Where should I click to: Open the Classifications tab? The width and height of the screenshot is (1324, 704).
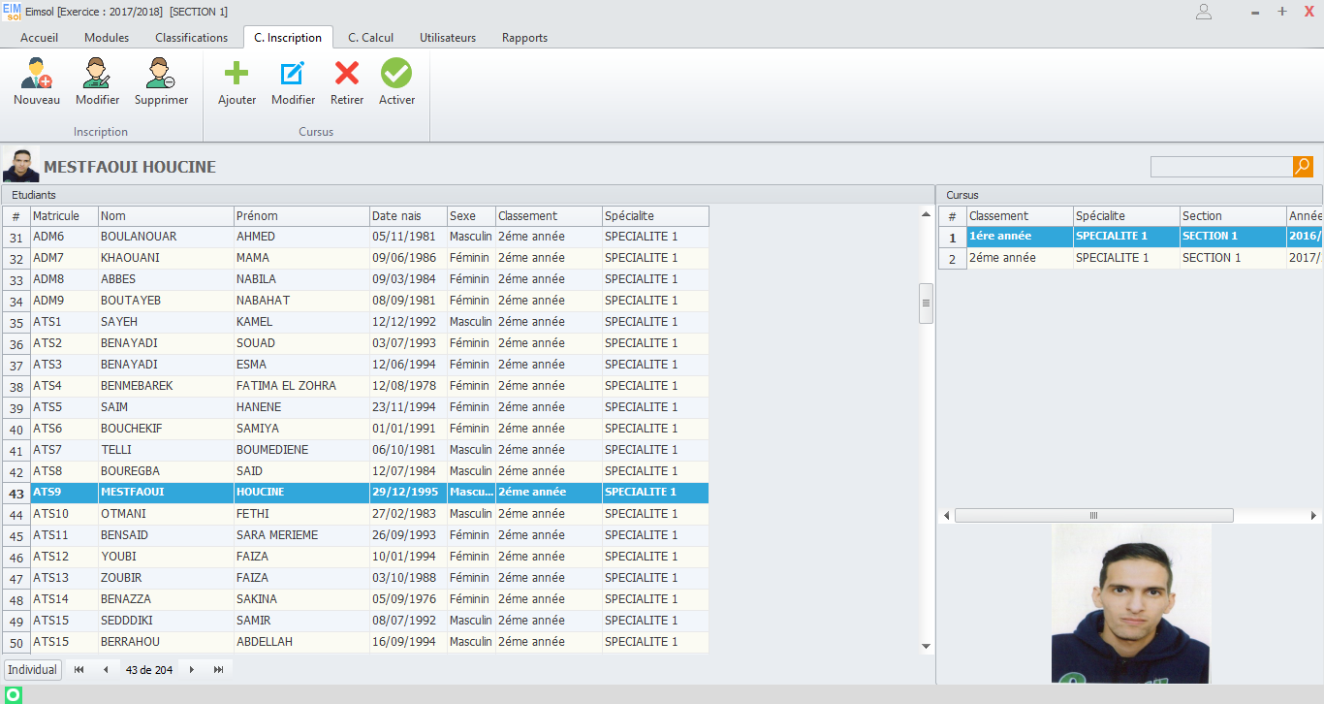click(191, 38)
